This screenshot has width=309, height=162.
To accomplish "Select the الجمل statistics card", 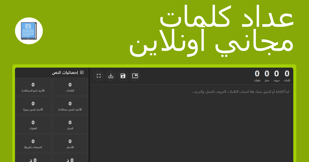I will [x=70, y=124].
